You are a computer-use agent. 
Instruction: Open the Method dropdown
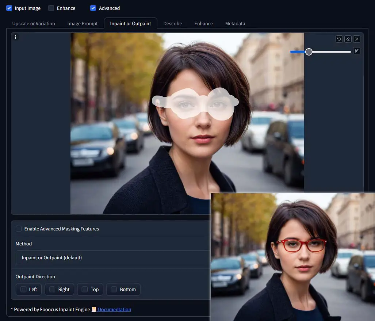[x=113, y=257]
